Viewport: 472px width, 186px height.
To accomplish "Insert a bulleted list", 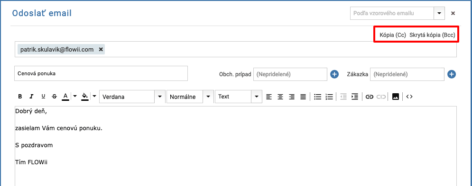I will pyautogui.click(x=317, y=97).
